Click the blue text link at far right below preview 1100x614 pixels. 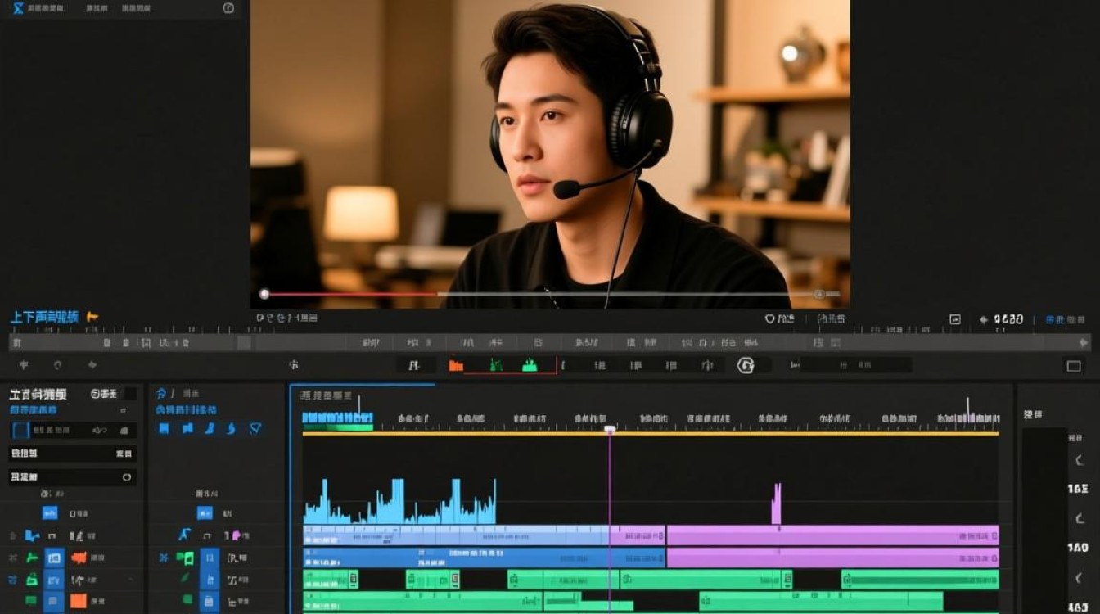coord(1065,319)
